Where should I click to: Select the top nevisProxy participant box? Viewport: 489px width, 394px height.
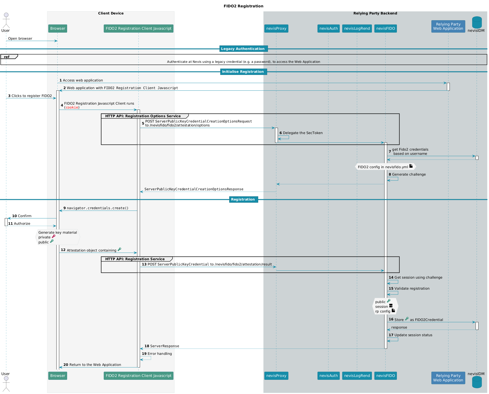[x=276, y=28]
